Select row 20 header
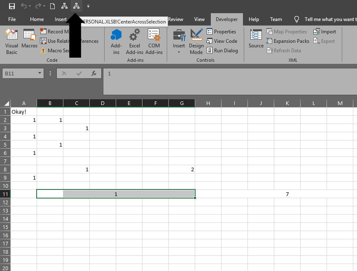 (x=5, y=268)
